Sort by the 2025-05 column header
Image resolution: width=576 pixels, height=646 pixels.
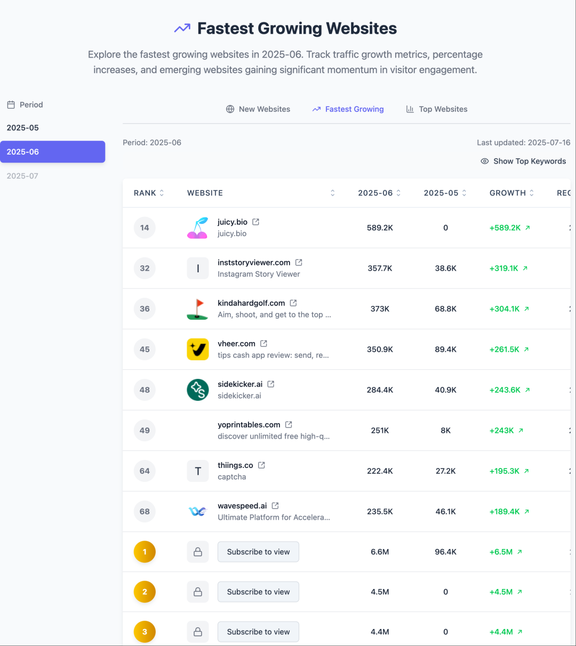445,193
